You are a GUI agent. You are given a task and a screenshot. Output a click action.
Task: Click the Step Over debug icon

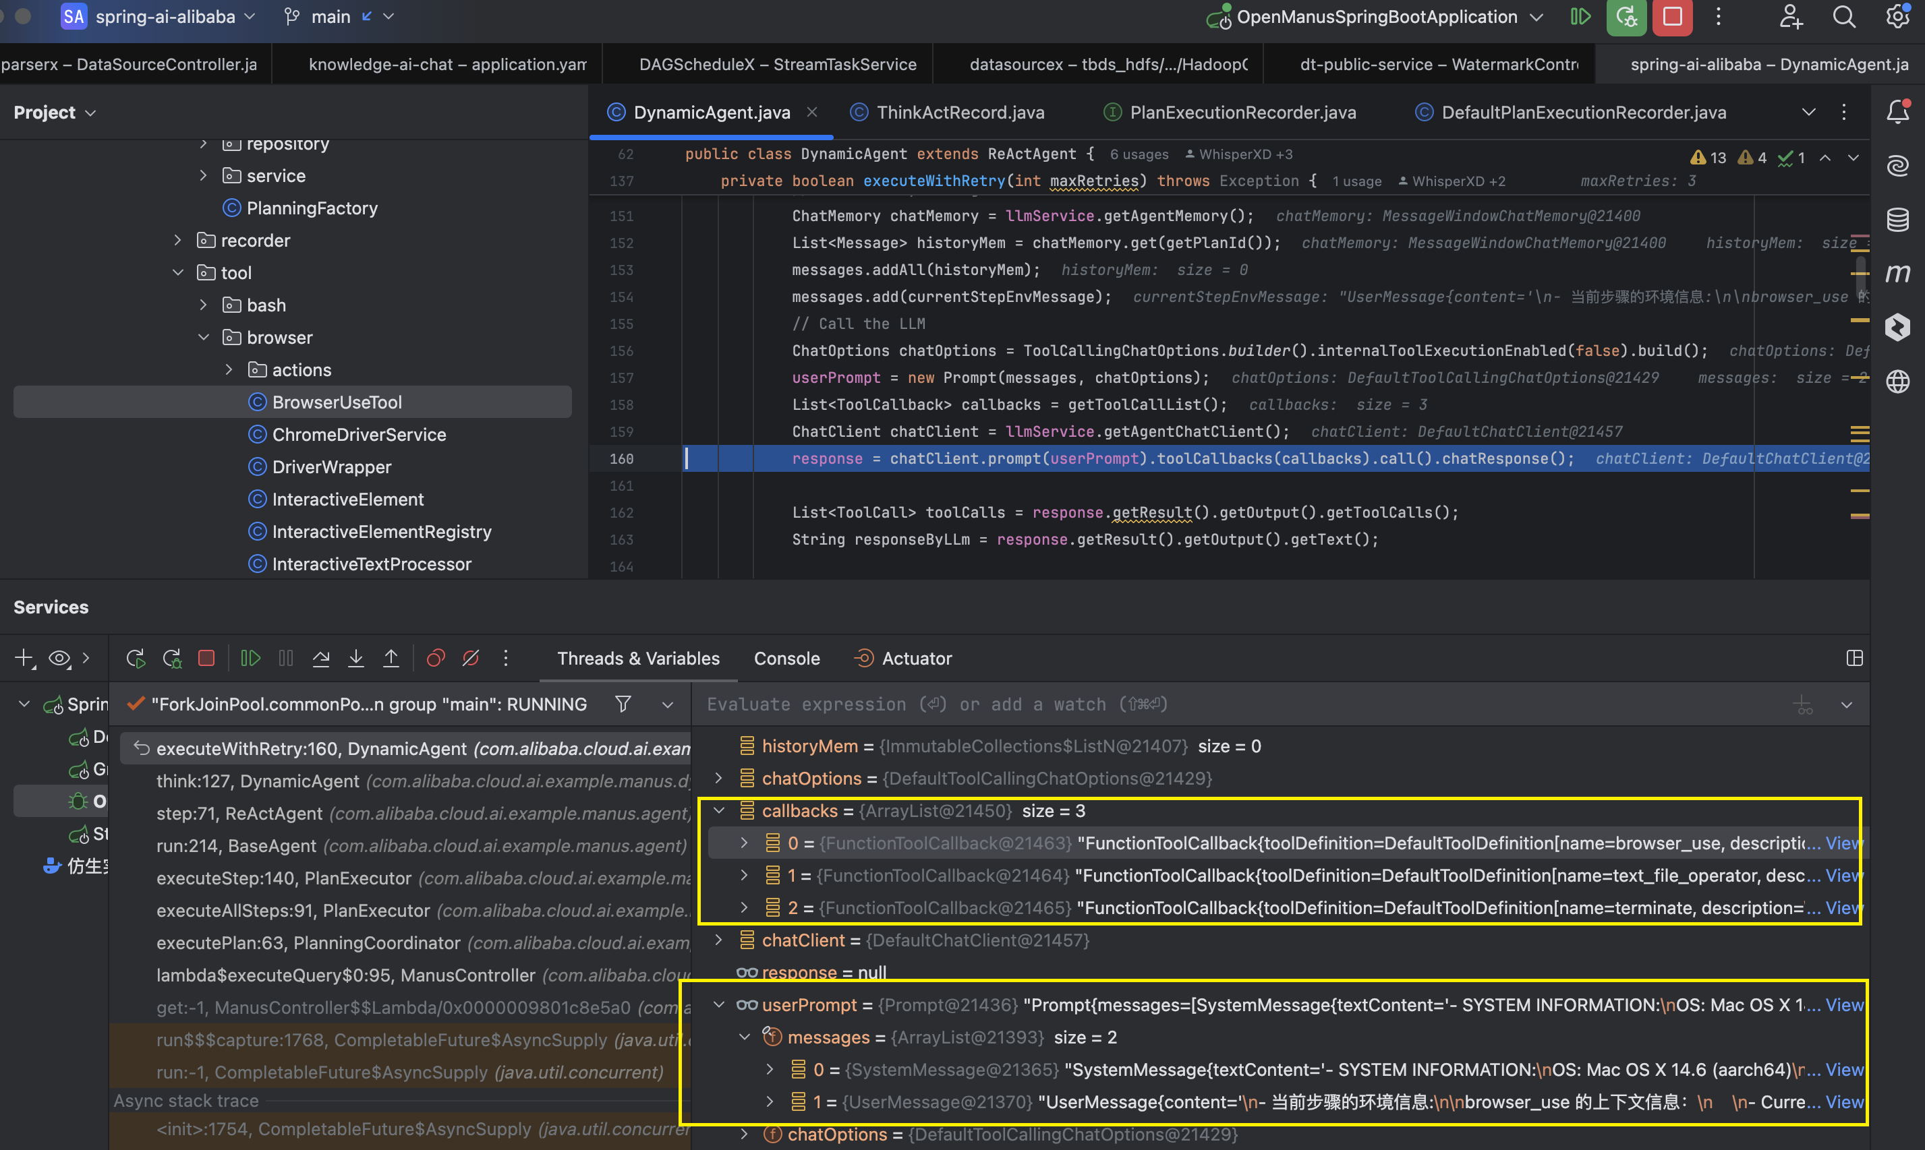tap(321, 659)
